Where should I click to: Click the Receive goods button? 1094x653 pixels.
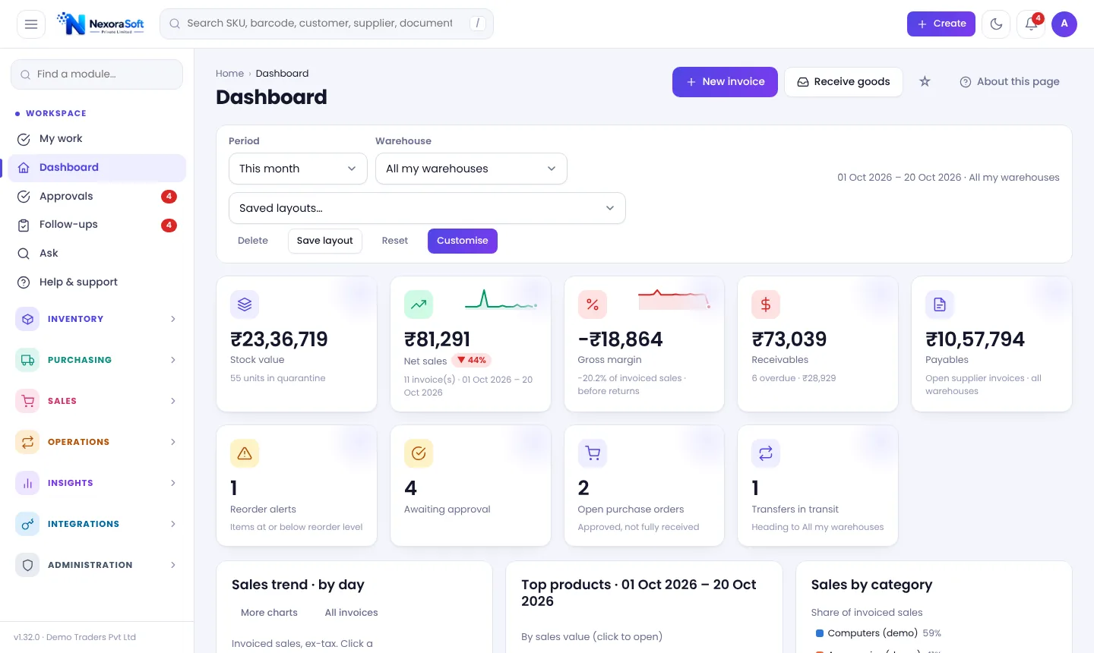coord(843,82)
